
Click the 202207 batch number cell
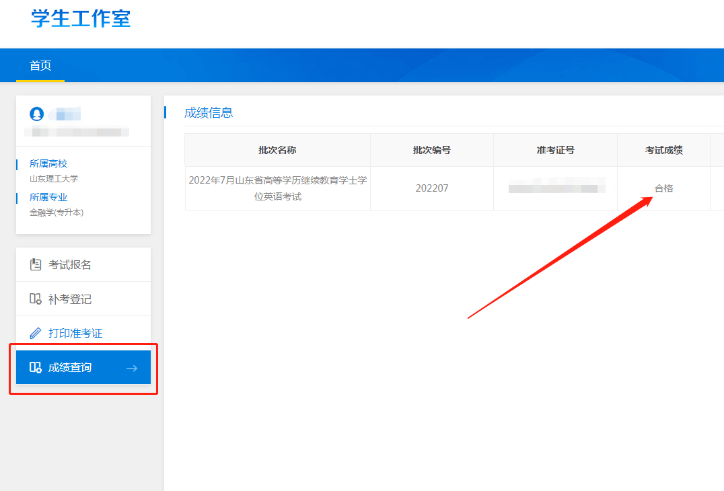[432, 188]
